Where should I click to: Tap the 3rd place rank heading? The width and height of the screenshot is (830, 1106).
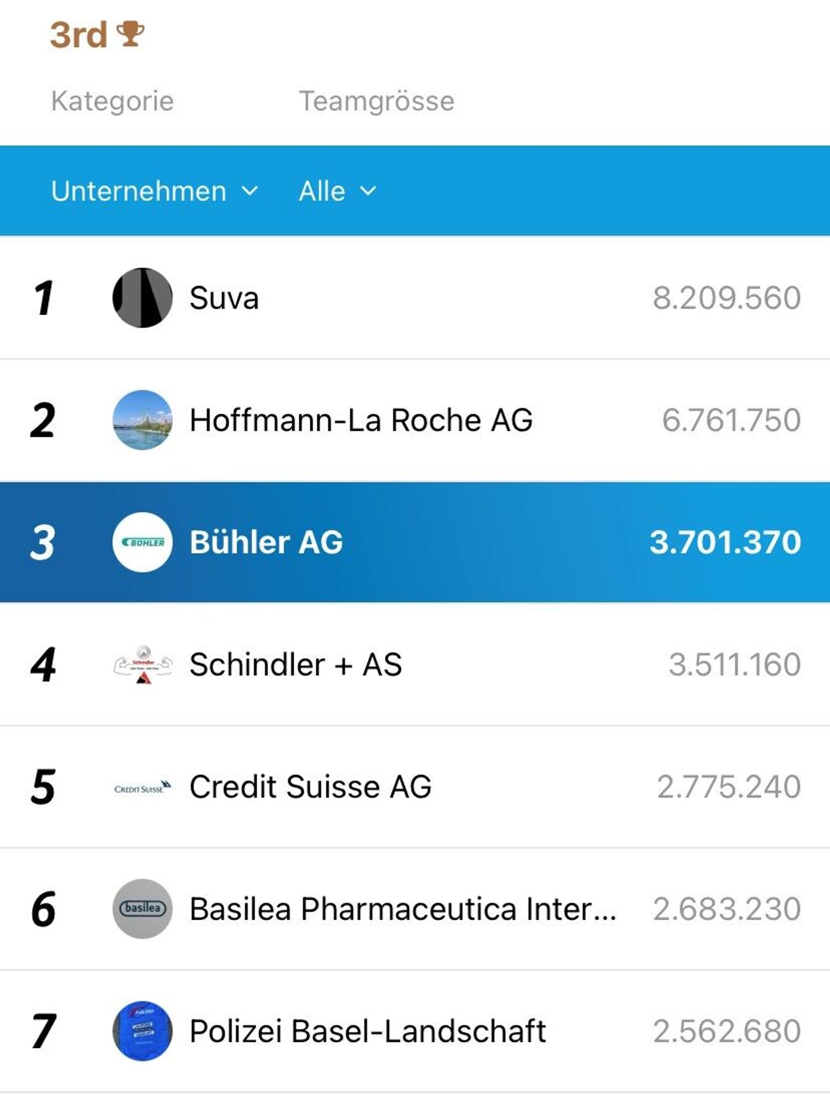(78, 35)
